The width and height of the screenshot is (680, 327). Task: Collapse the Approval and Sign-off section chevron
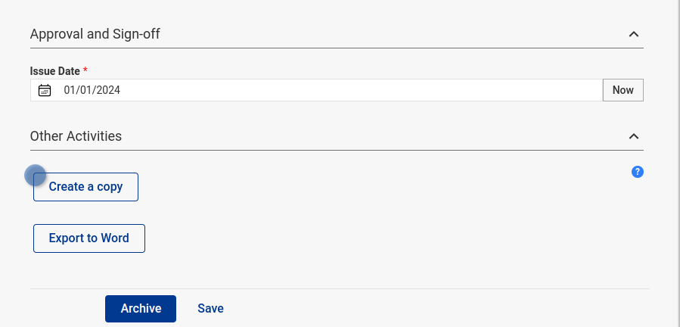(x=634, y=34)
